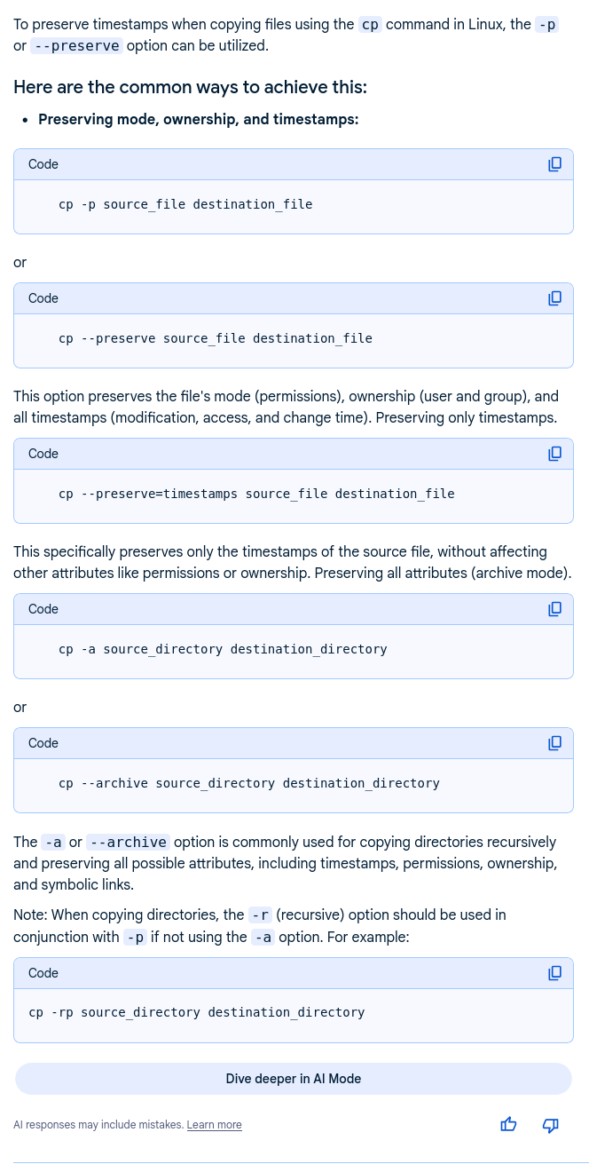The image size is (589, 1172).
Task: Copy the 'cp -a source_directory' code snippet
Action: [x=555, y=609]
